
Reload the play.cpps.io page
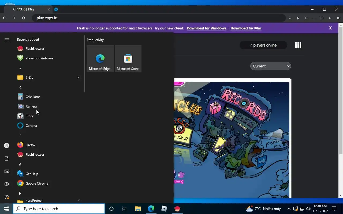tap(24, 18)
